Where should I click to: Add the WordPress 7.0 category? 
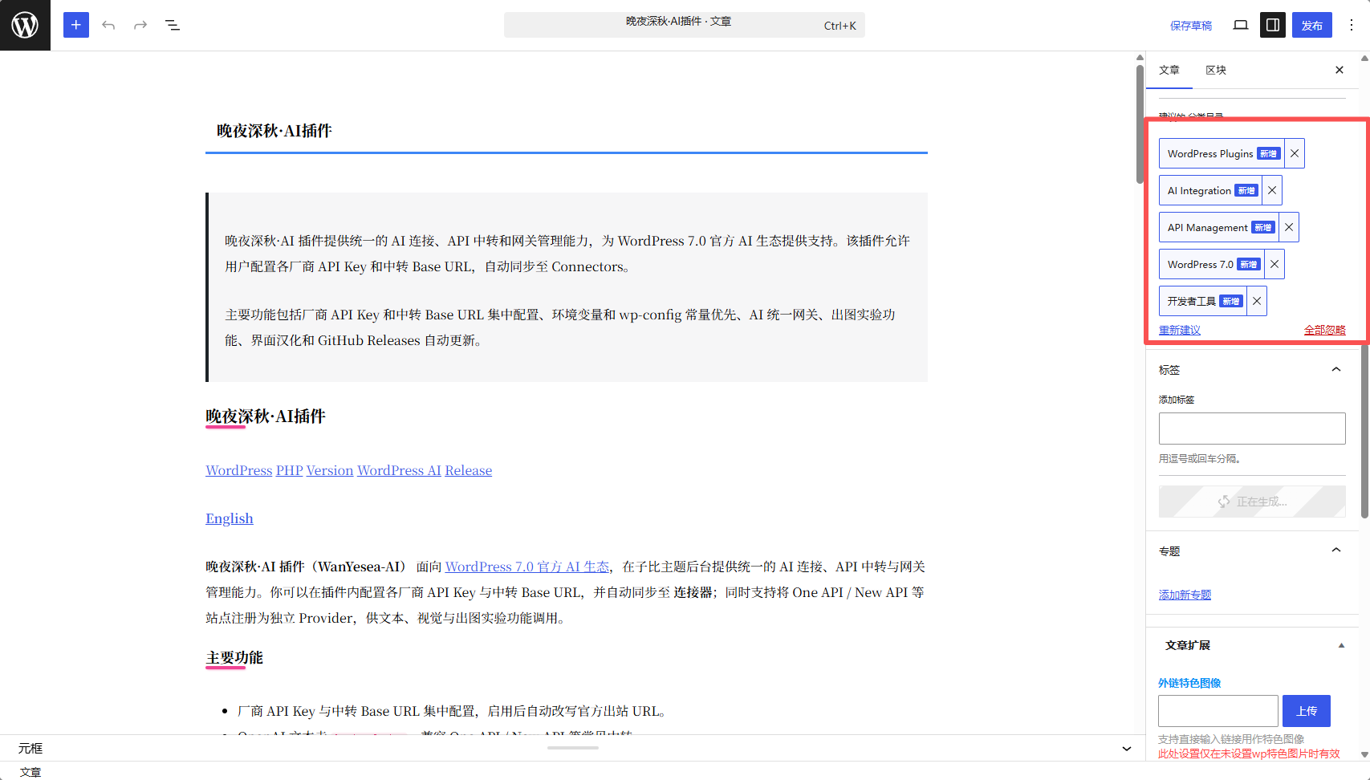pos(1212,264)
